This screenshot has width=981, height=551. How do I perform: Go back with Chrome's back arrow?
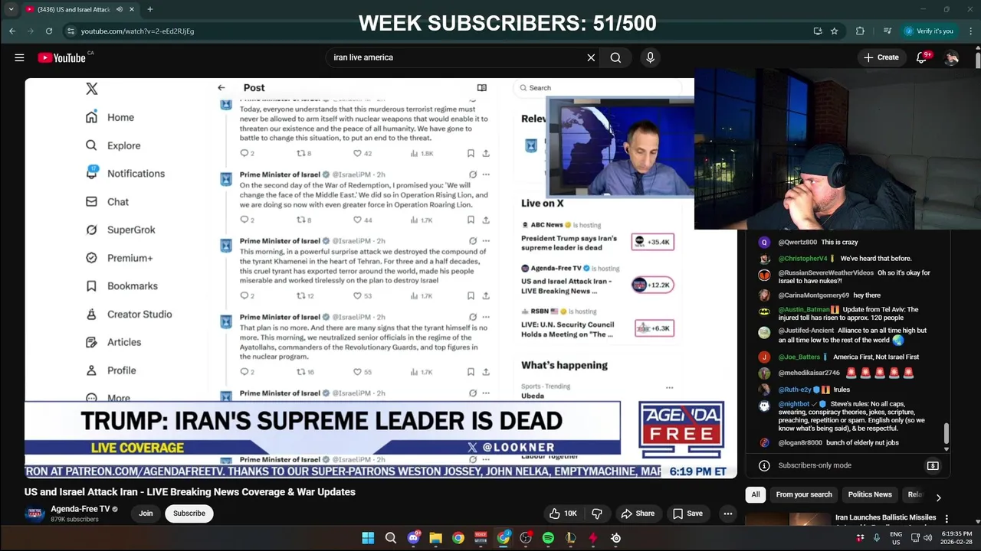pyautogui.click(x=12, y=31)
